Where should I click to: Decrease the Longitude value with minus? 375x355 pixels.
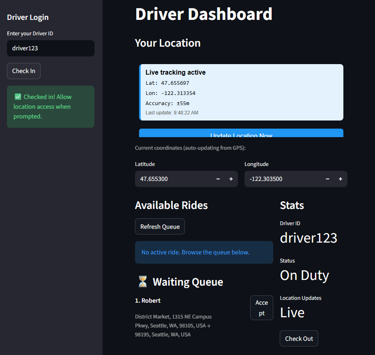(328, 179)
